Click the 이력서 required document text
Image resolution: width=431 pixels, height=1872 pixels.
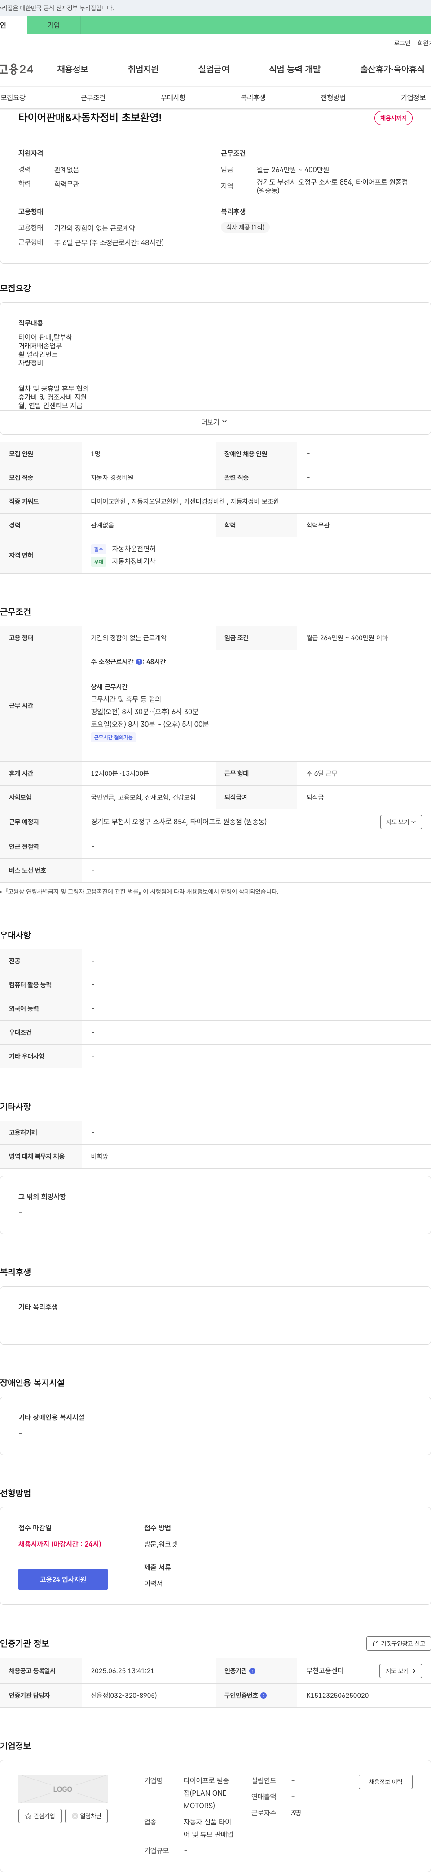(x=154, y=1583)
